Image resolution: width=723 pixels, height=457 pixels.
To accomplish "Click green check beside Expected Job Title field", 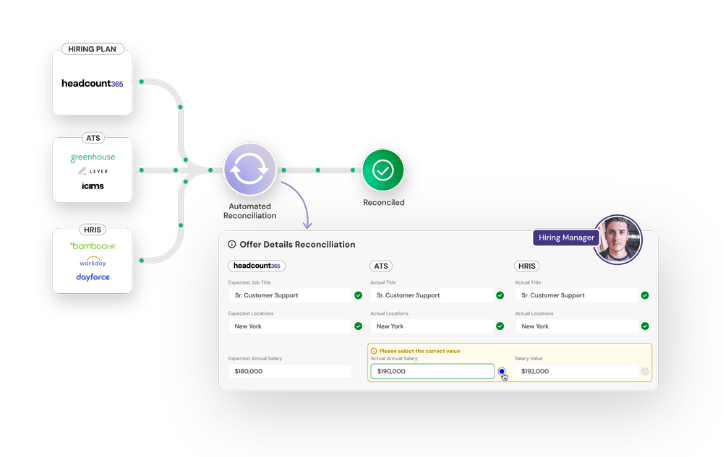I will coord(359,295).
